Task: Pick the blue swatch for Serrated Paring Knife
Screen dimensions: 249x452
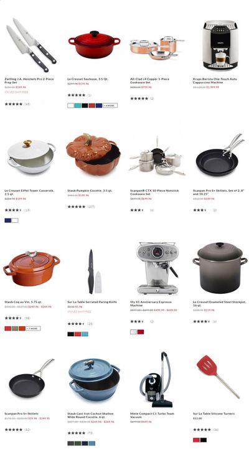Action: 85,334
